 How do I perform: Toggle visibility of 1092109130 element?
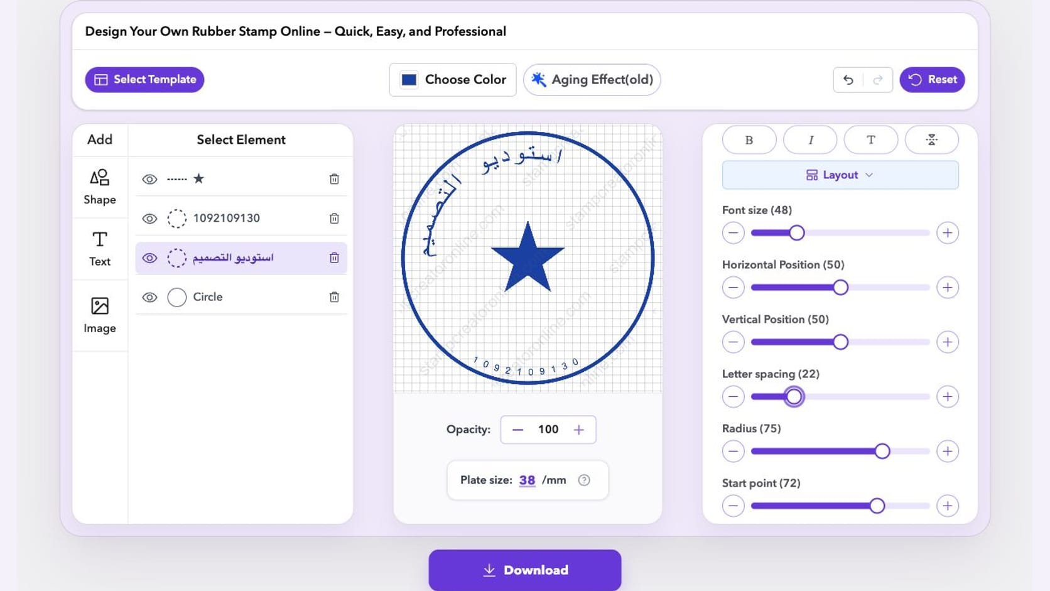(x=149, y=218)
